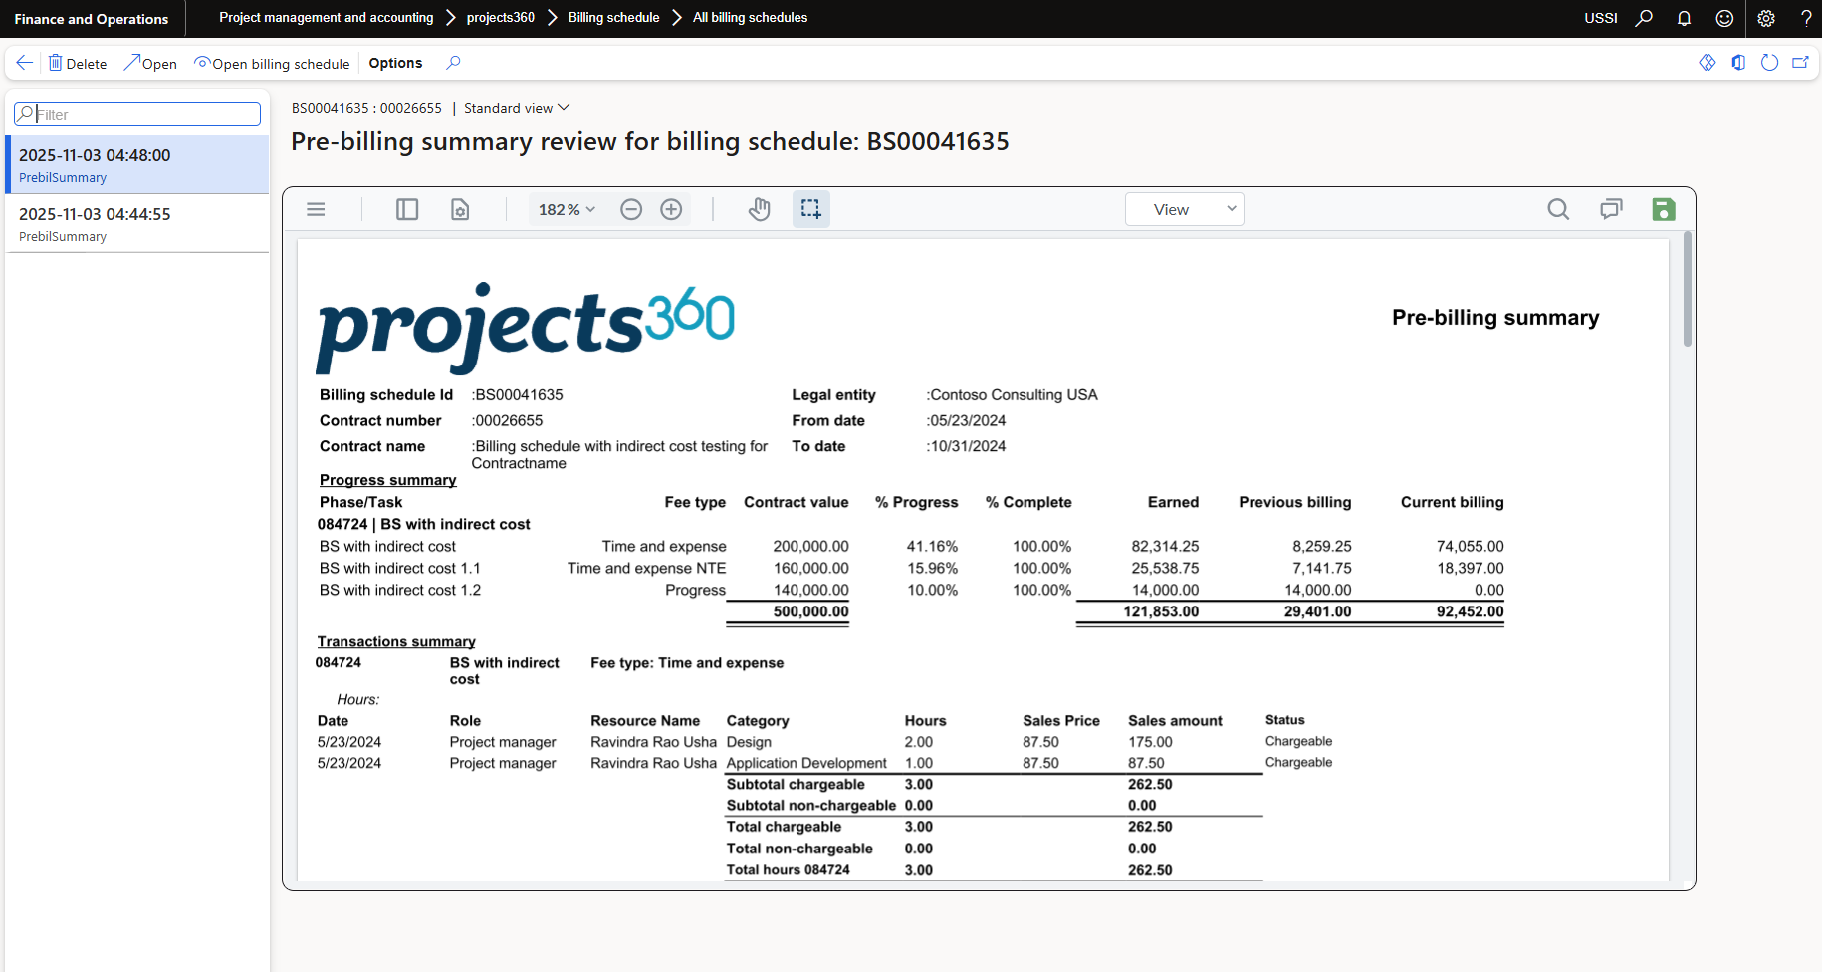Activate the marquee selection tool

[810, 209]
